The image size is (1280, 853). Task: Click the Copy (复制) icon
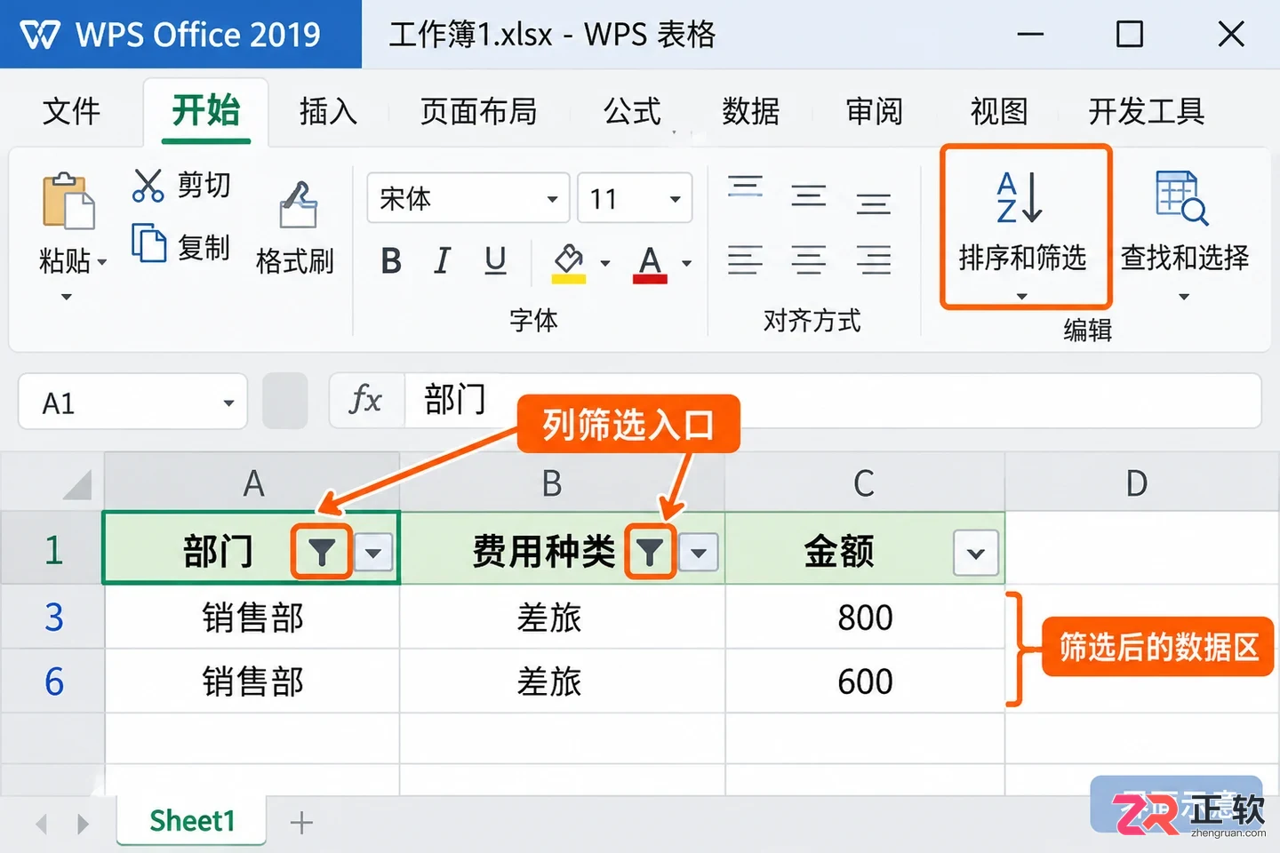(x=148, y=243)
